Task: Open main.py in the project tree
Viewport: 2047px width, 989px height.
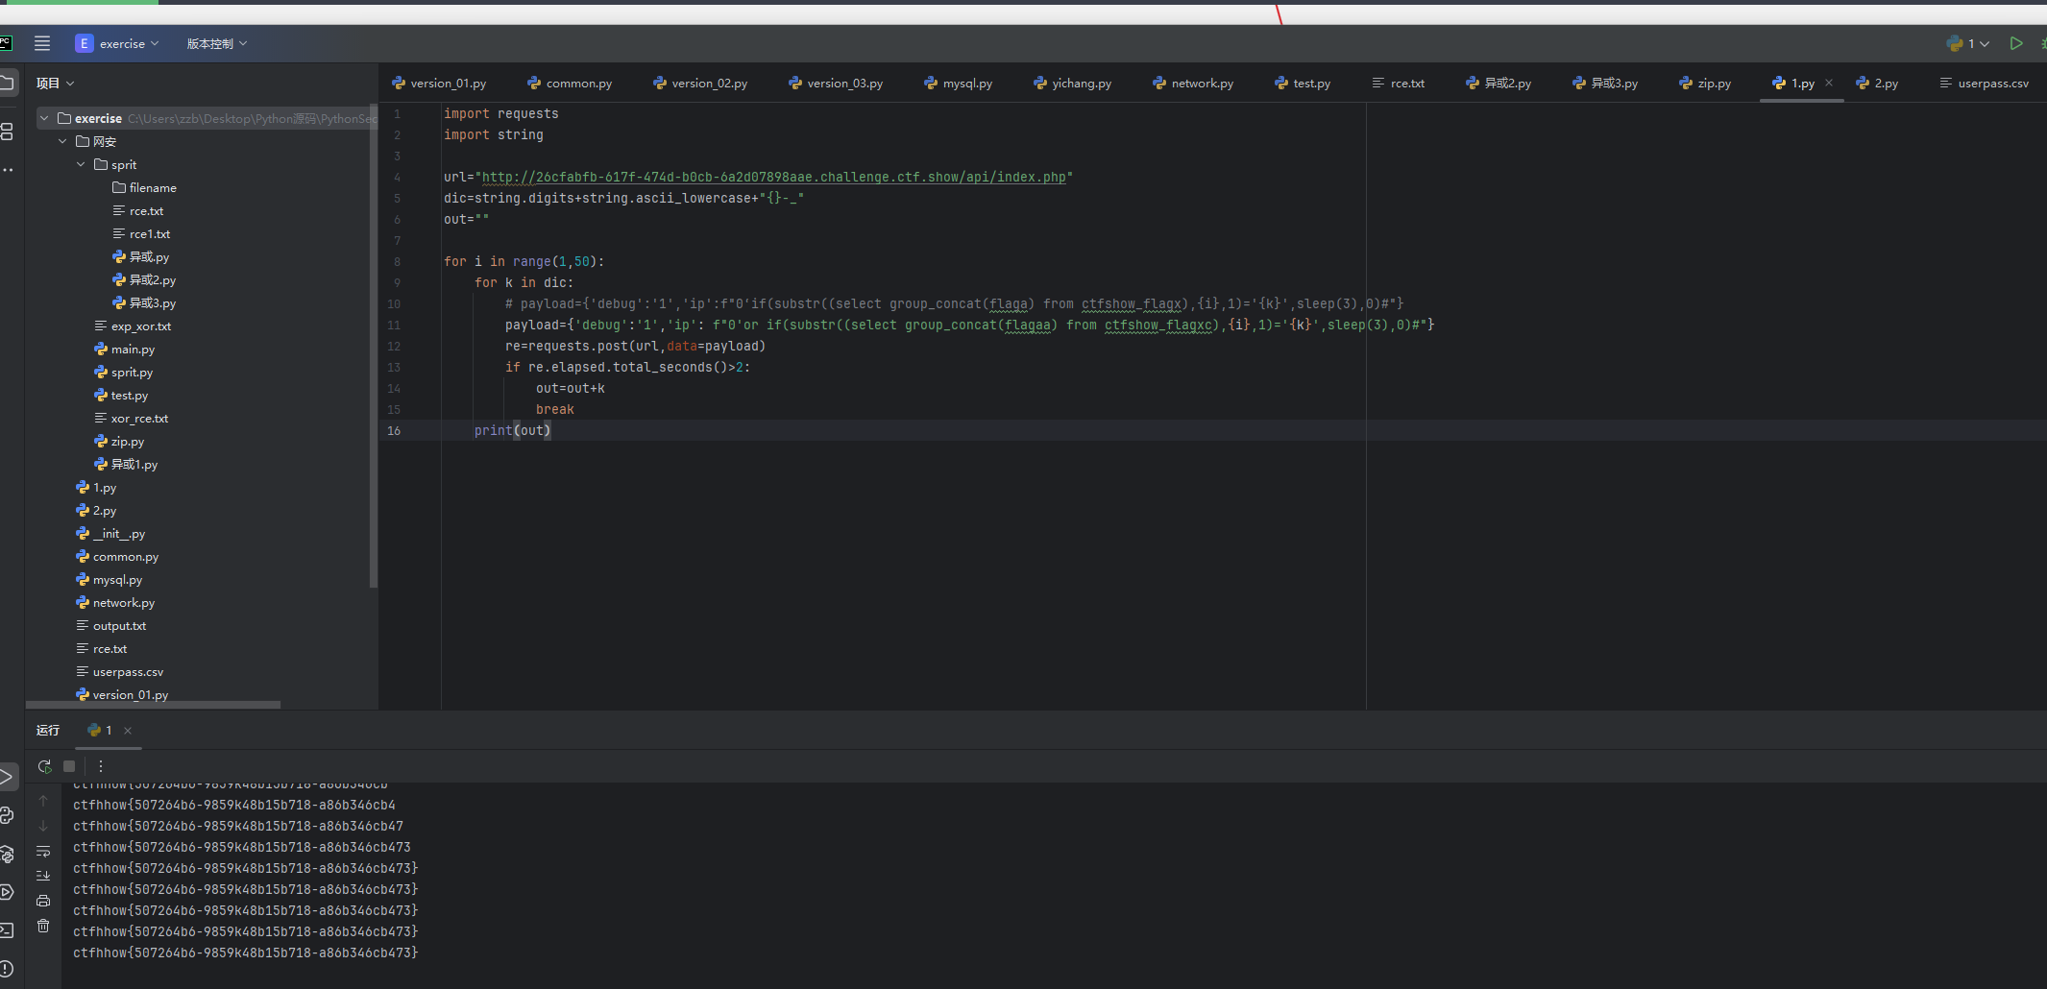Action: [124, 349]
